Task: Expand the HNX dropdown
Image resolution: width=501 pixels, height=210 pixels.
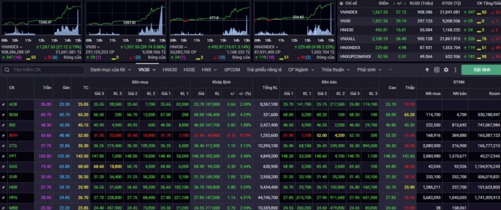Action: click(x=209, y=70)
